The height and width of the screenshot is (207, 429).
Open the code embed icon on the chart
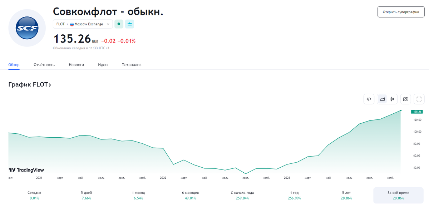tap(369, 99)
